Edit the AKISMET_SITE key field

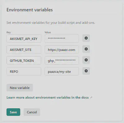coord(24,50)
